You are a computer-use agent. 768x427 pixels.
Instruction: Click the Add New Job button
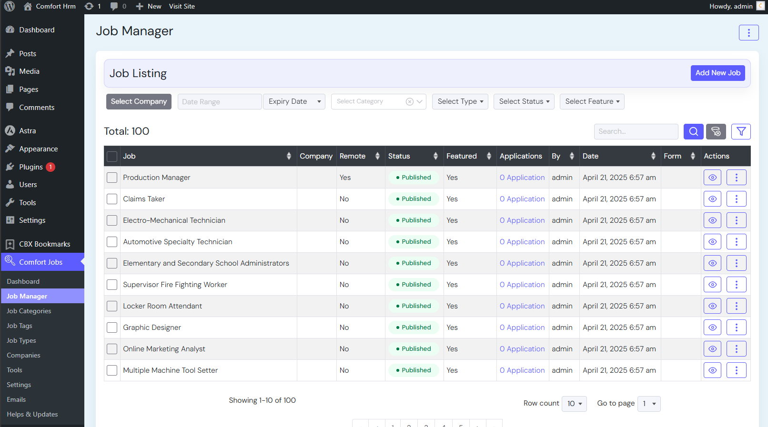(717, 73)
